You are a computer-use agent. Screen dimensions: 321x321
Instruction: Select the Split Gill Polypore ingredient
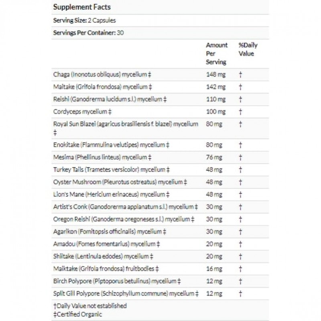[126, 293]
